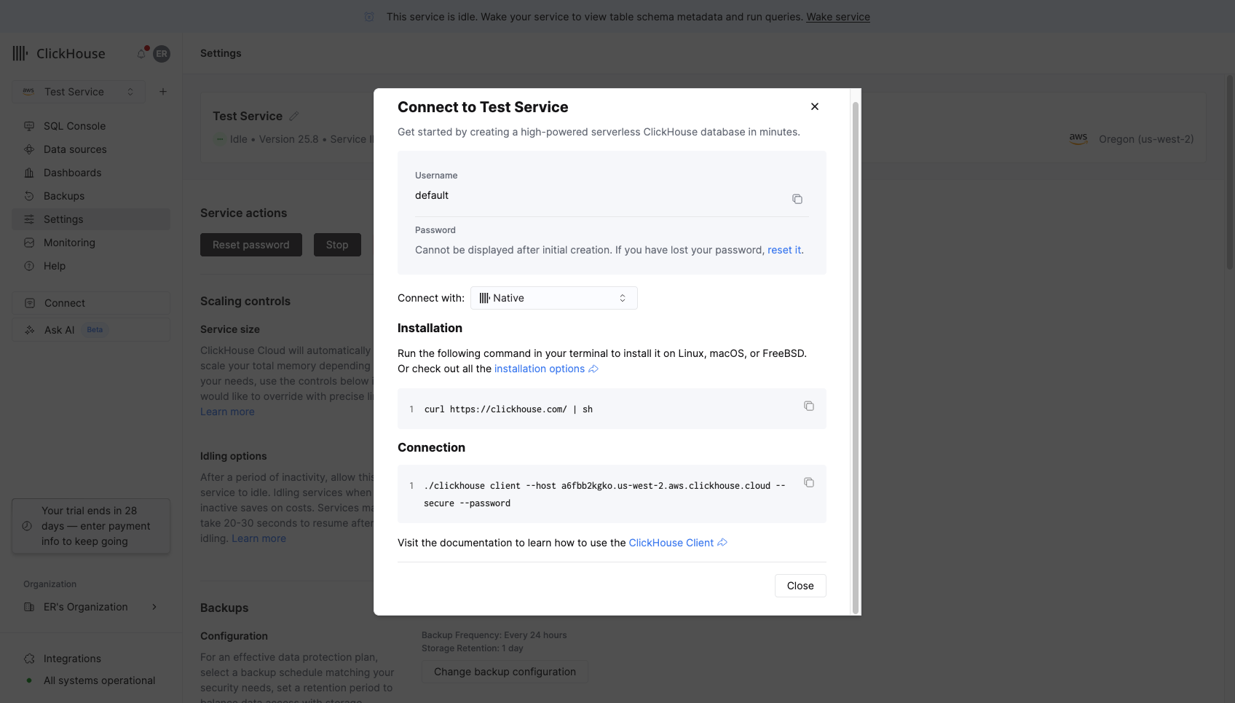The height and width of the screenshot is (703, 1235).
Task: Open Learn more under Idling options
Action: 259,538
